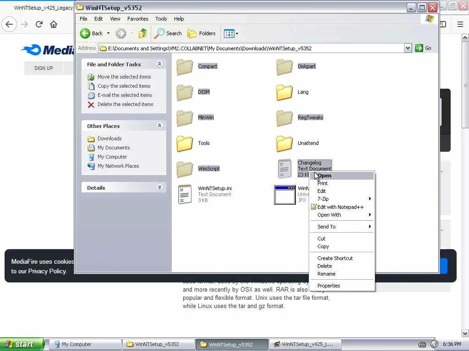Select the Tools folder icon
Screen dimensions: 469x351
point(185,144)
